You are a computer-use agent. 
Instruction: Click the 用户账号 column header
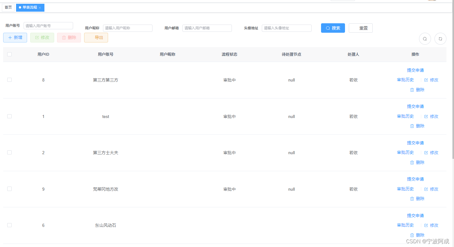point(106,54)
